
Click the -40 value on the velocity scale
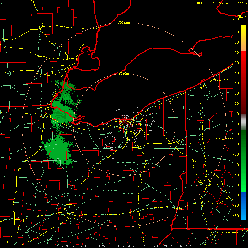[x=236, y=165]
